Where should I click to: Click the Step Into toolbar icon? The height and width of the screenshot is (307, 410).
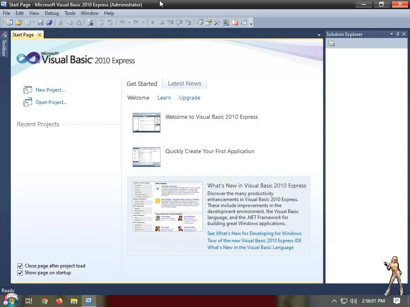[x=171, y=22]
